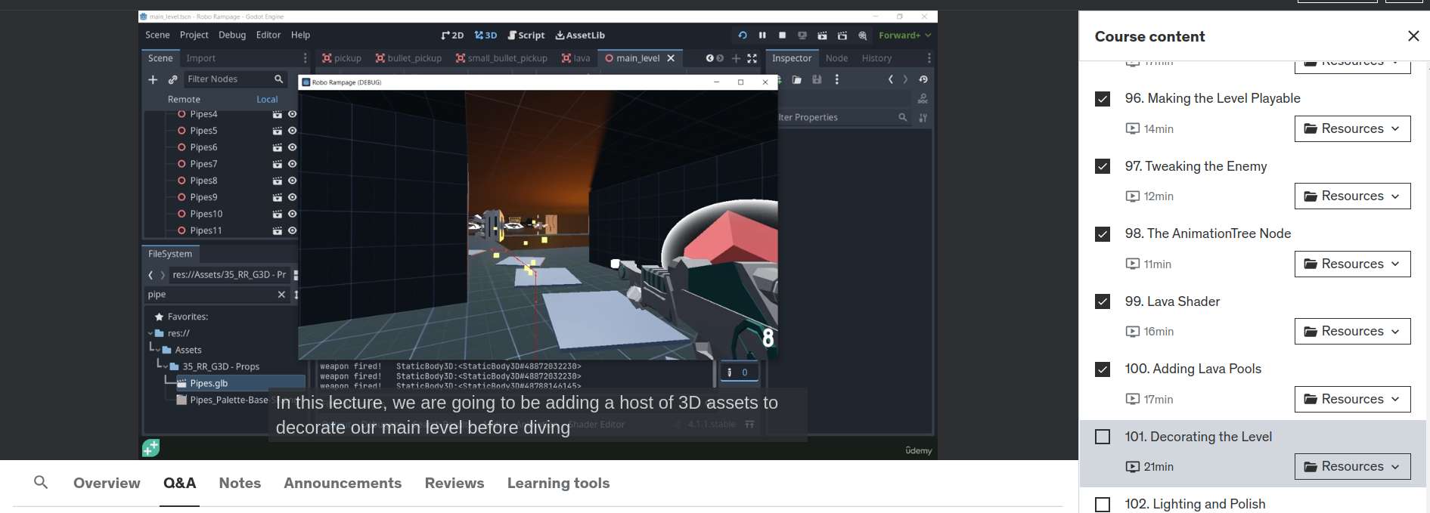This screenshot has width=1430, height=513.
Task: Open the Inspector dock three-dot menu
Action: tap(929, 58)
